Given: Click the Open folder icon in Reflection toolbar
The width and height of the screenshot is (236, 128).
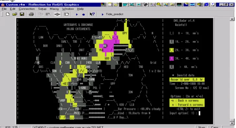Looking at the screenshot, I should tap(15, 14).
